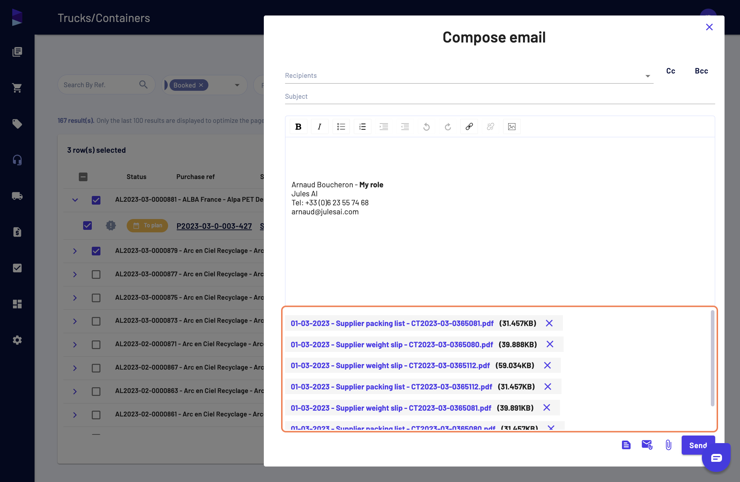Expand row AL2023-03-0000873
The image size is (740, 482).
click(x=75, y=321)
